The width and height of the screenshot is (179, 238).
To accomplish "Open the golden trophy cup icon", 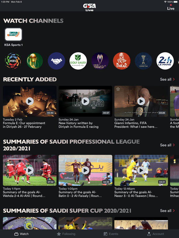I will [x=35, y=61].
